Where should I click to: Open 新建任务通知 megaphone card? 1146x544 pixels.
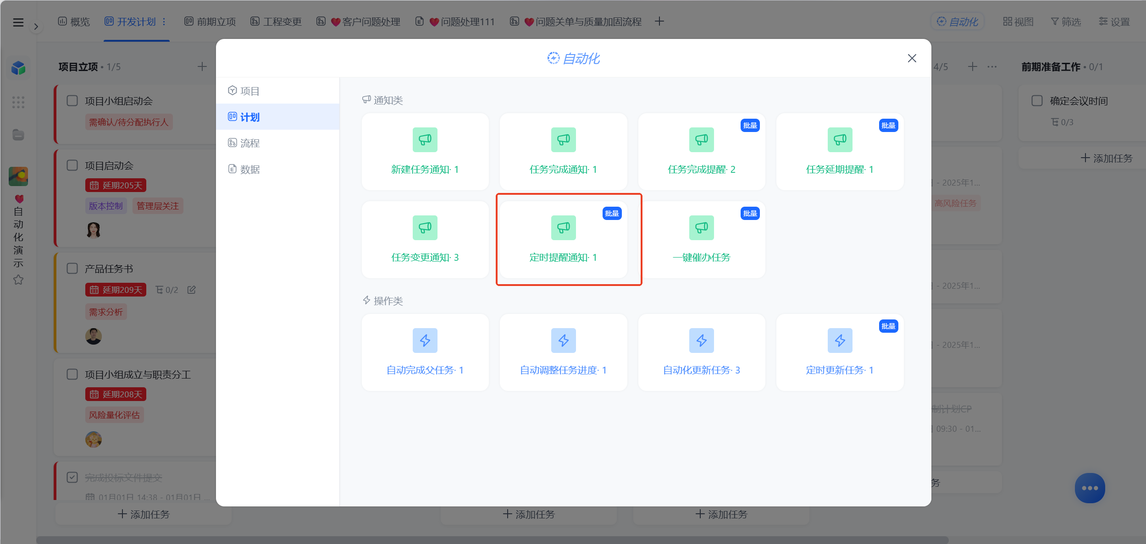pos(425,152)
